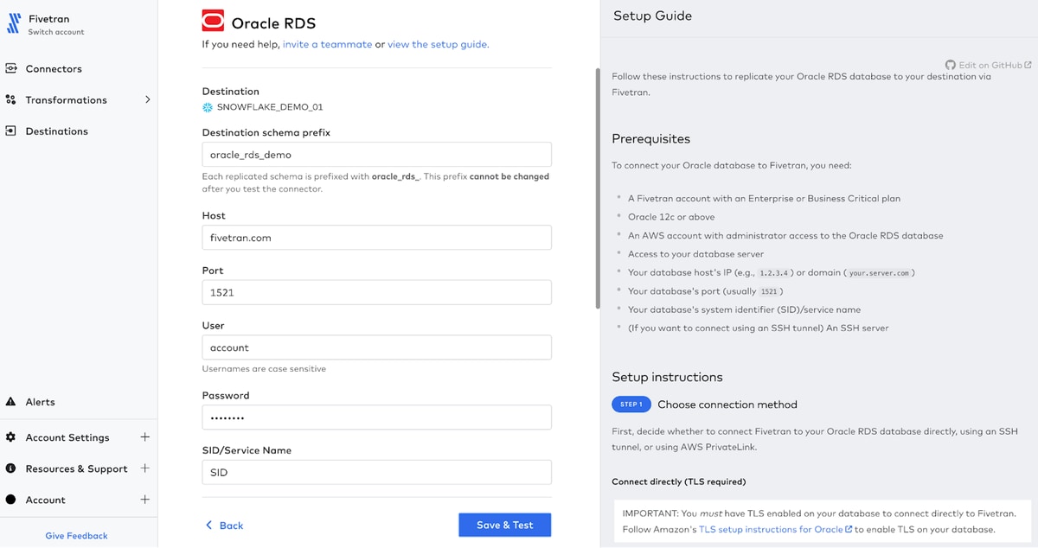
Task: Open Account in the sidebar
Action: (45, 500)
